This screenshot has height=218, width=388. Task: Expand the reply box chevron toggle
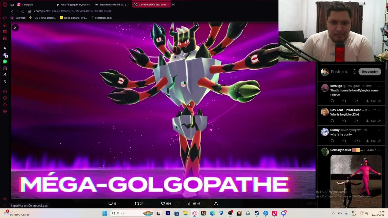pyautogui.click(x=354, y=72)
